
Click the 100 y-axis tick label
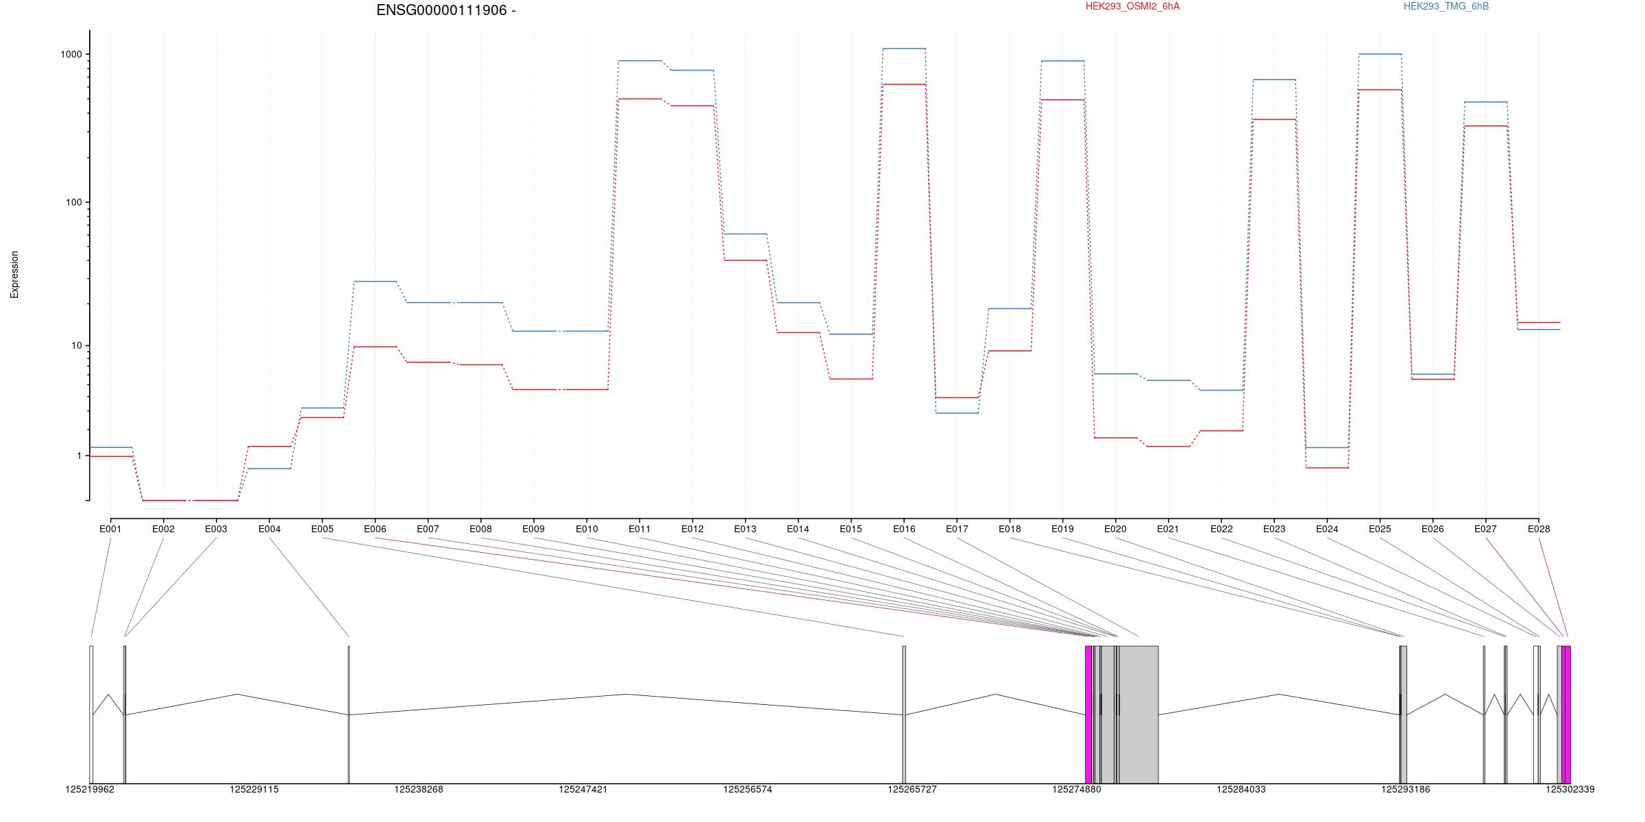[x=74, y=202]
